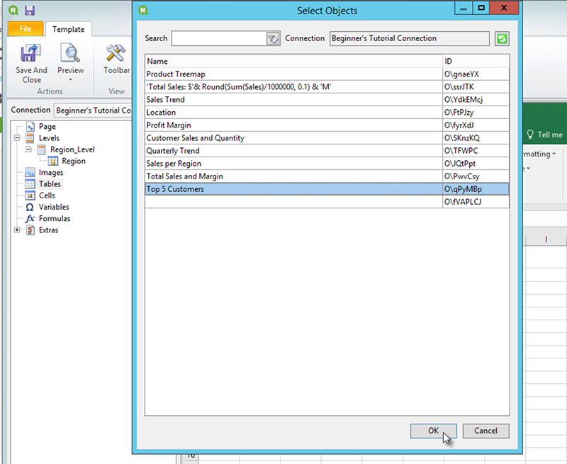
Task: Open the File tab
Action: click(x=26, y=29)
